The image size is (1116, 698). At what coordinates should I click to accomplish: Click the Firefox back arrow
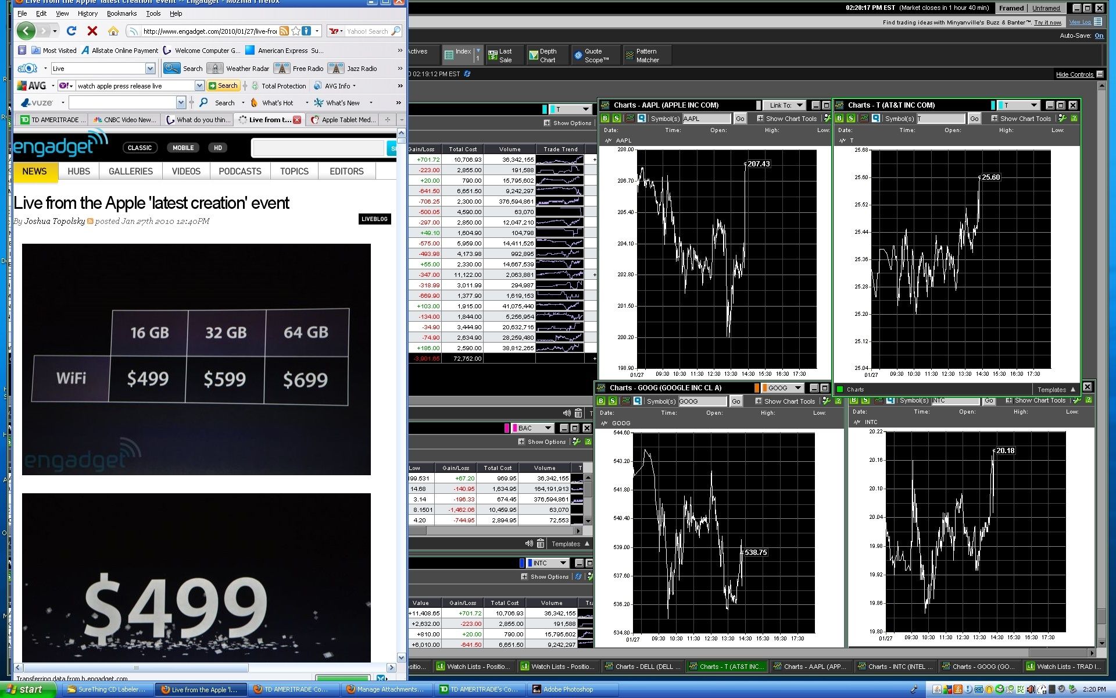pos(26,31)
